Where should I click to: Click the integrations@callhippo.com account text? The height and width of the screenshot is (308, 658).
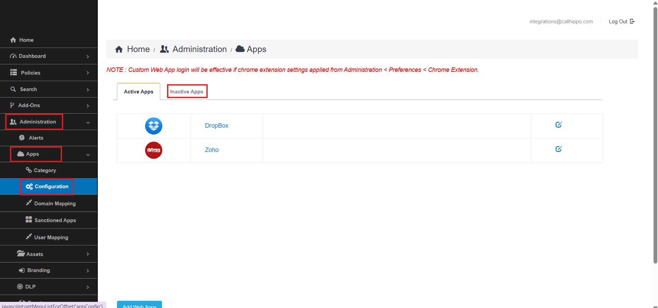pyautogui.click(x=561, y=22)
